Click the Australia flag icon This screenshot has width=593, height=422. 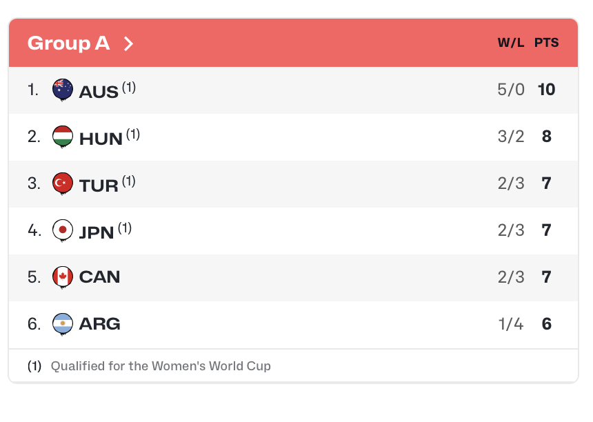click(63, 90)
